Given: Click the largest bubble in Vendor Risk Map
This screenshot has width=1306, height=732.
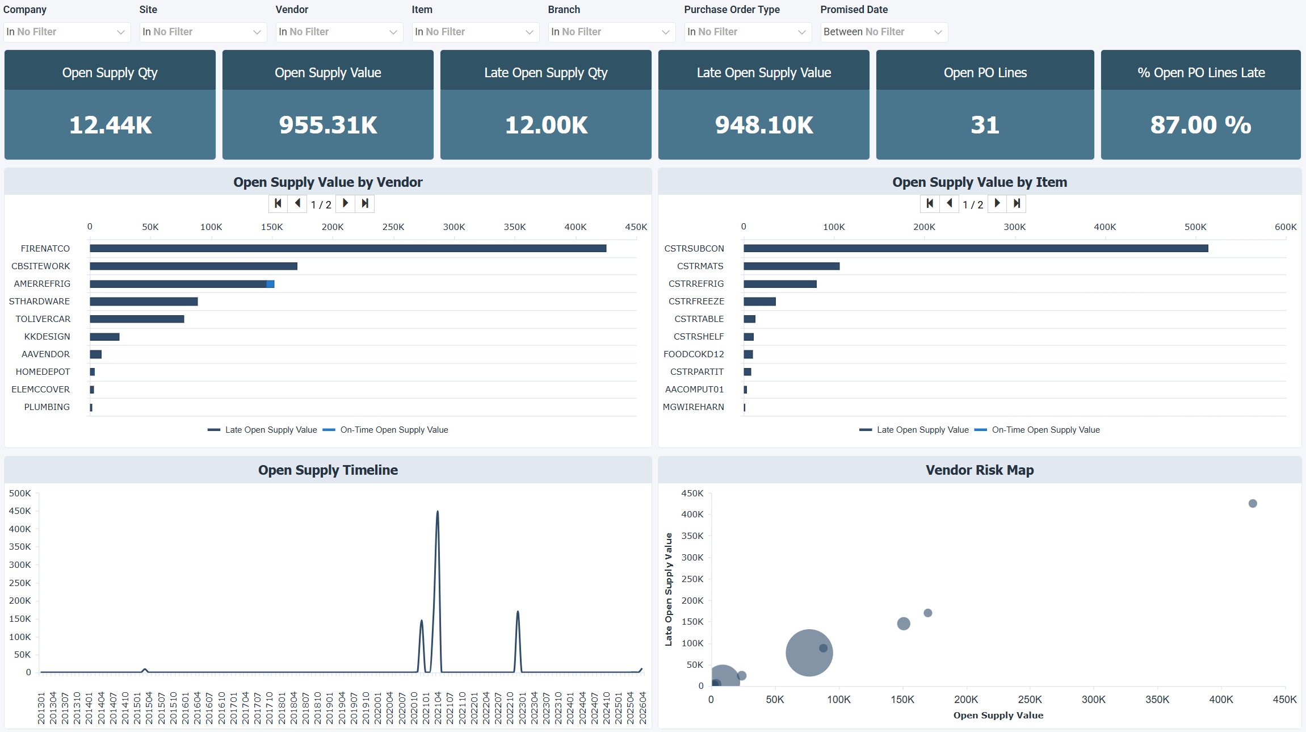Looking at the screenshot, I should [803, 659].
